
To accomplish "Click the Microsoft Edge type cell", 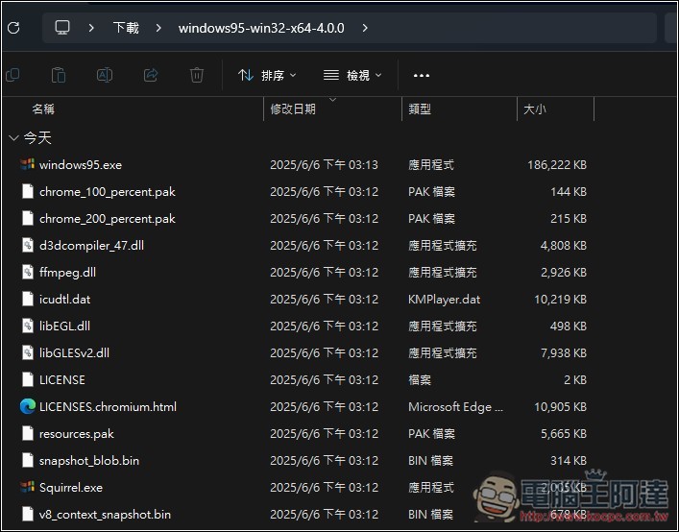I will 455,407.
